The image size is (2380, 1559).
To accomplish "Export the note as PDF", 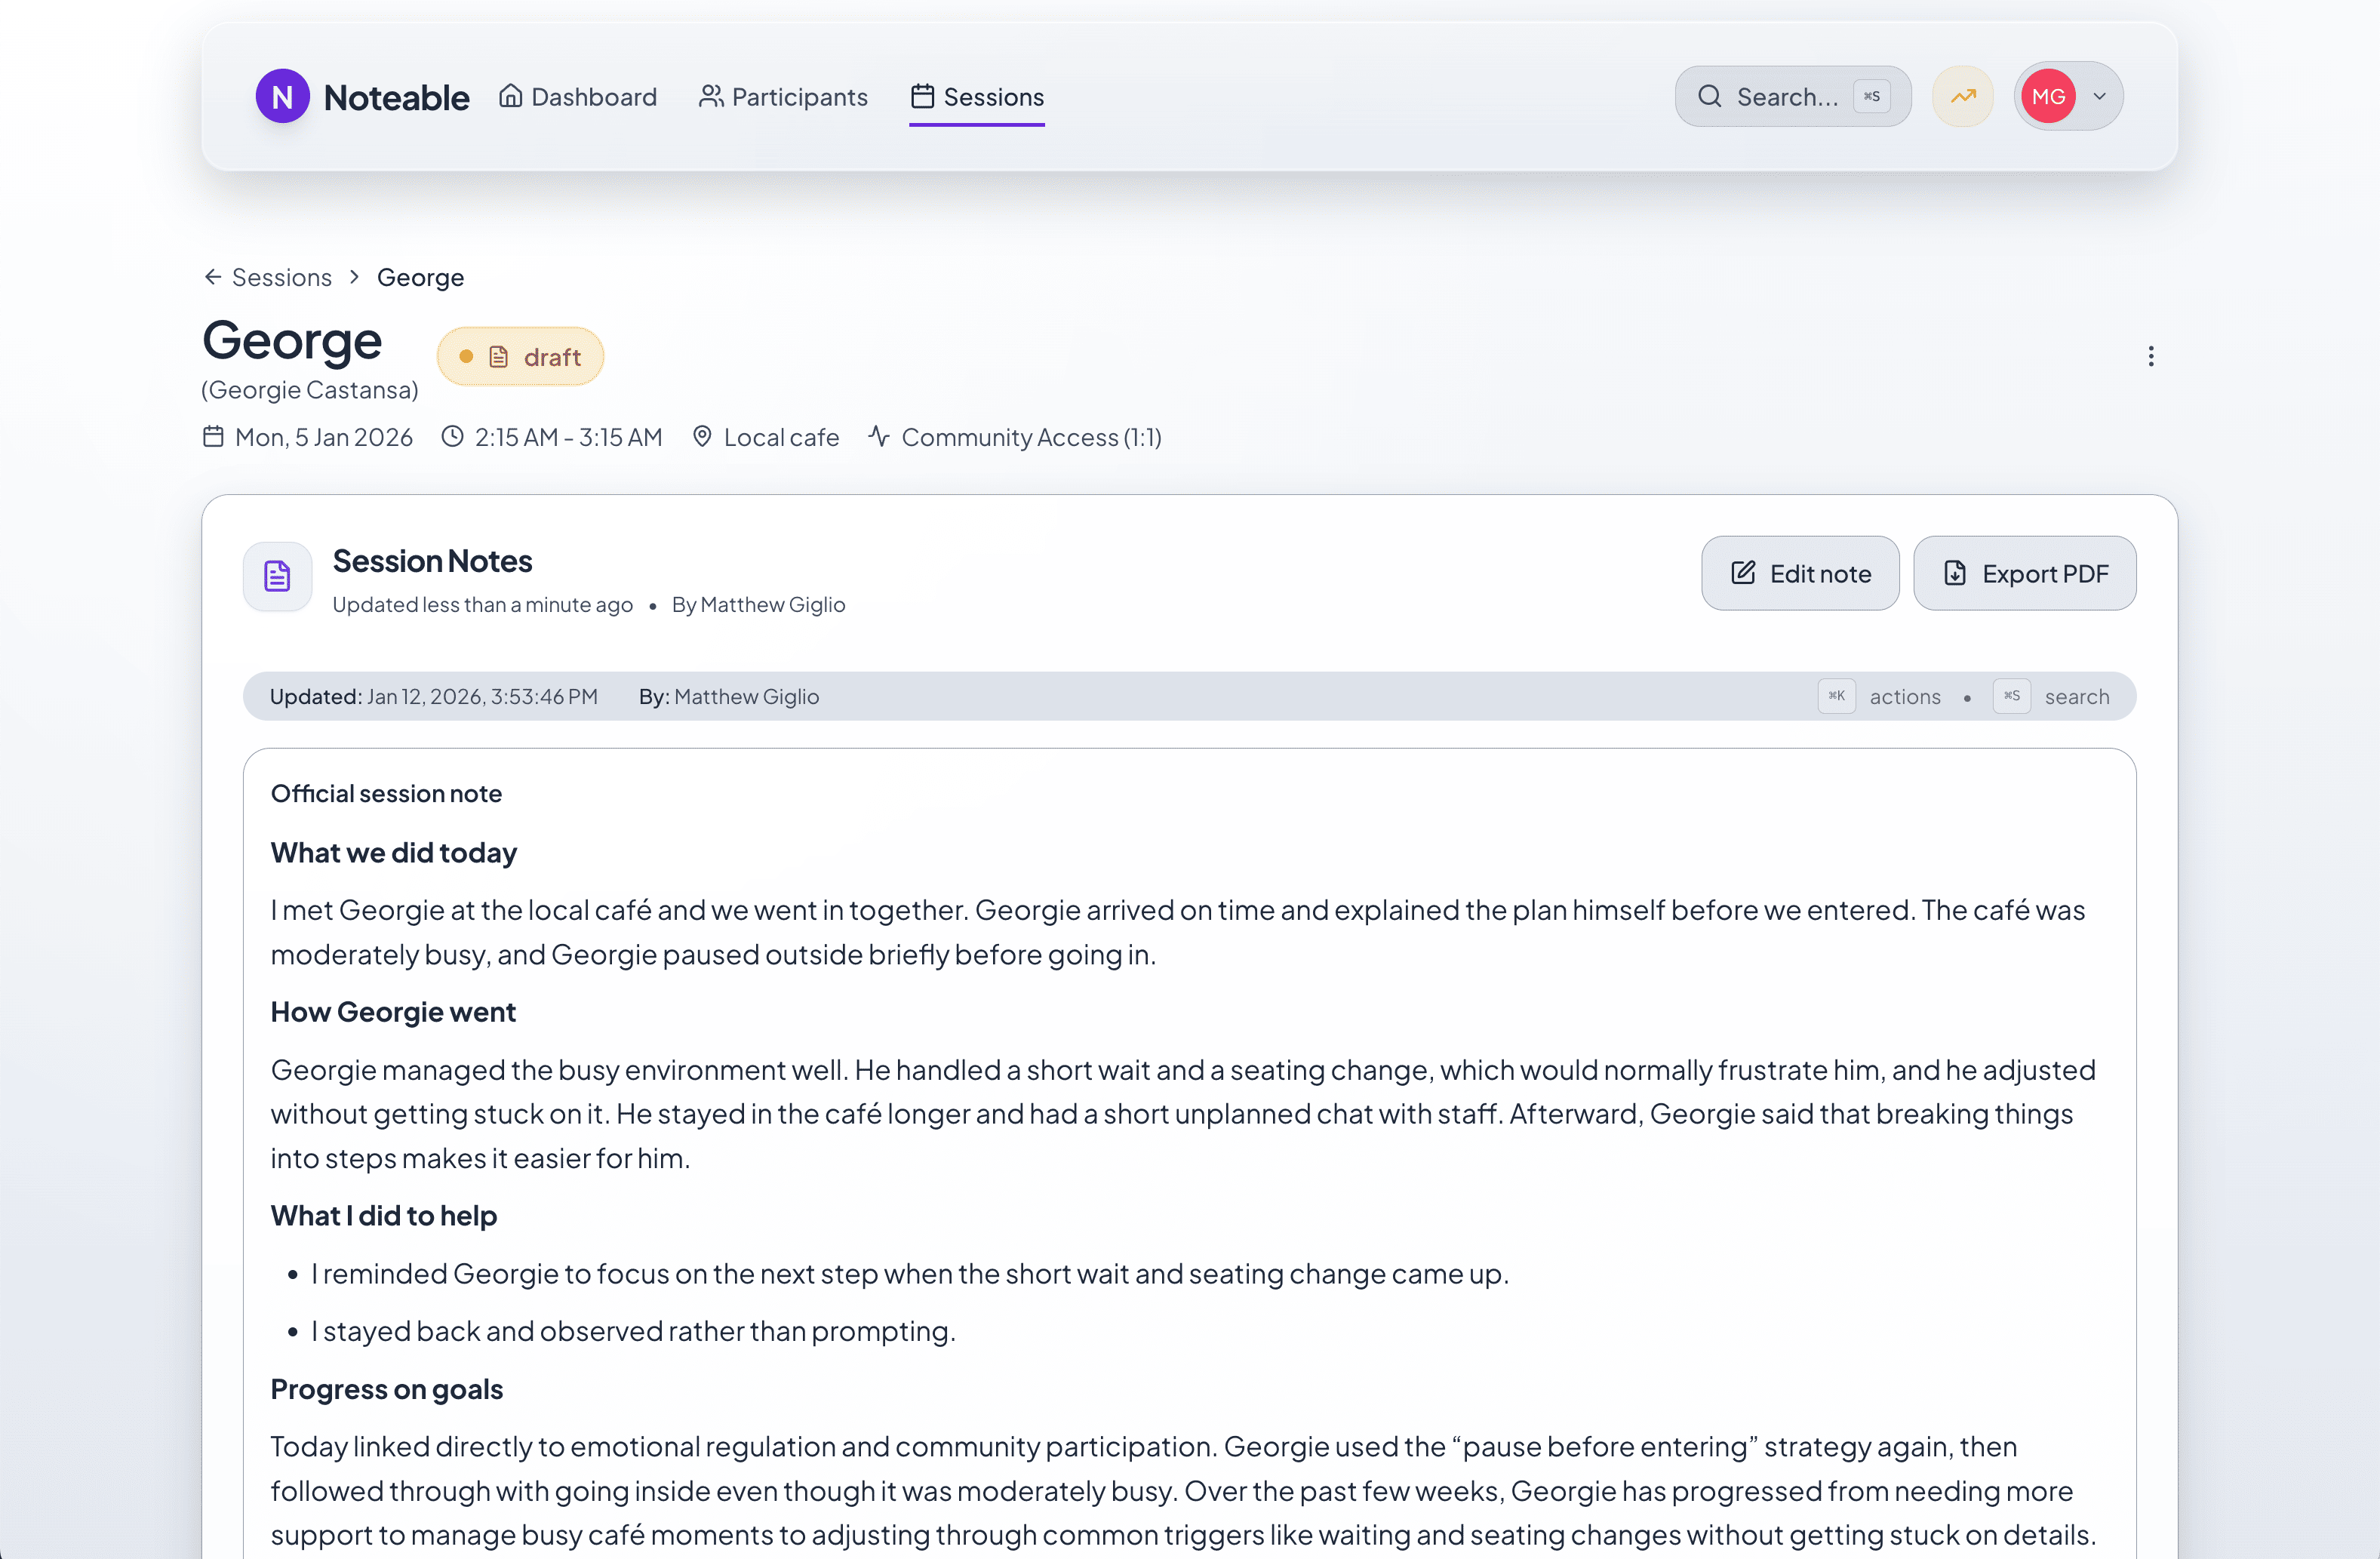I will pyautogui.click(x=2024, y=574).
